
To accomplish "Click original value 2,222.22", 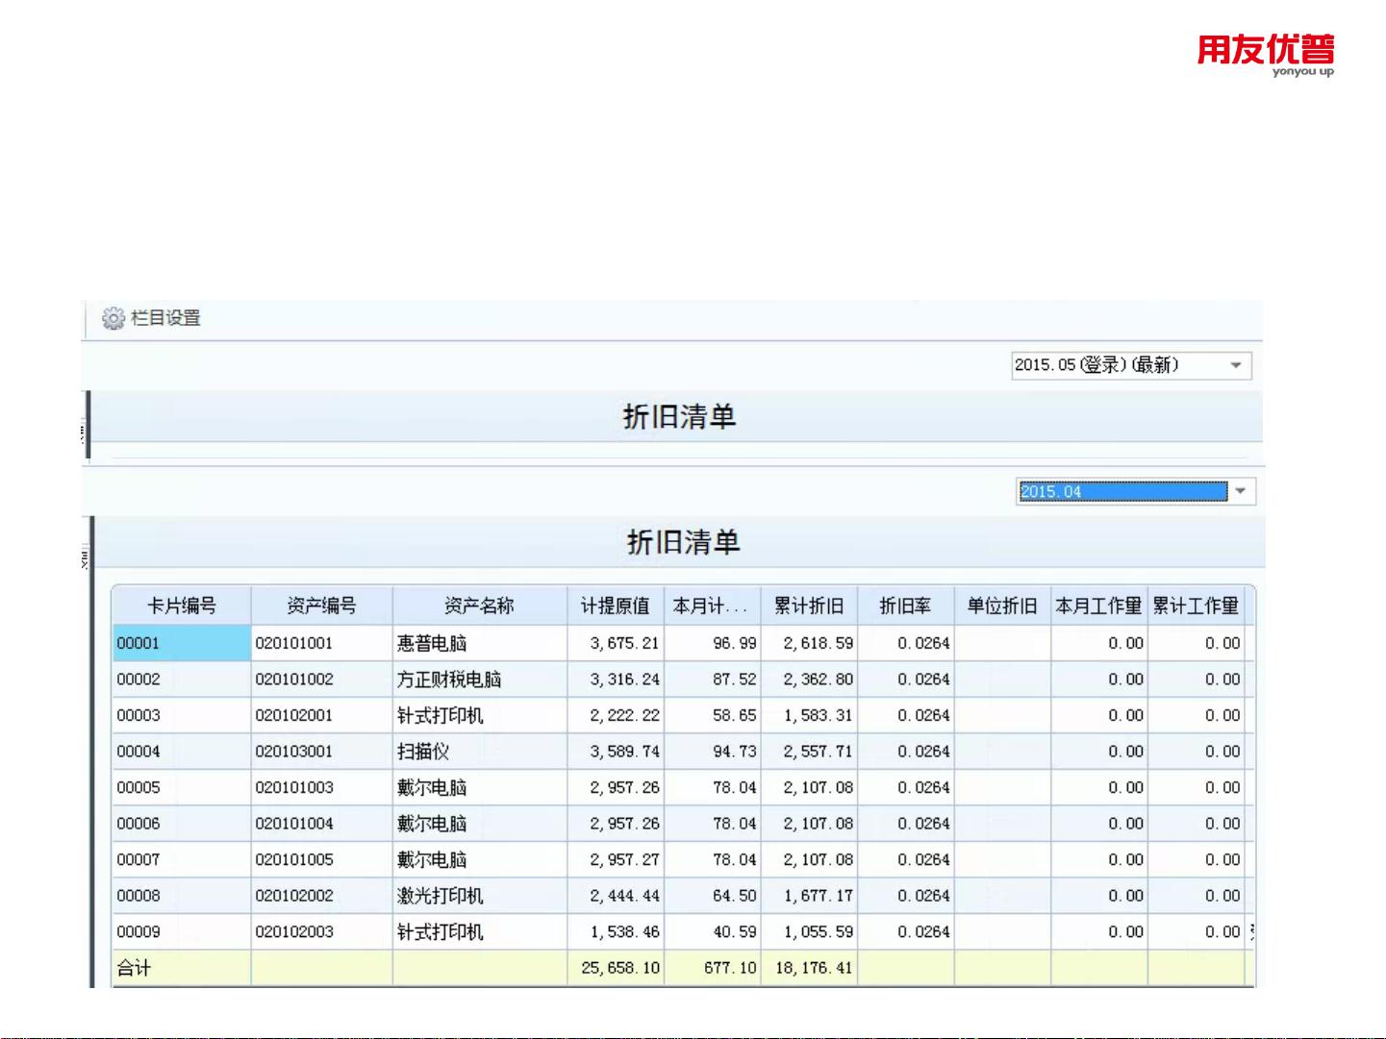I will coord(625,715).
